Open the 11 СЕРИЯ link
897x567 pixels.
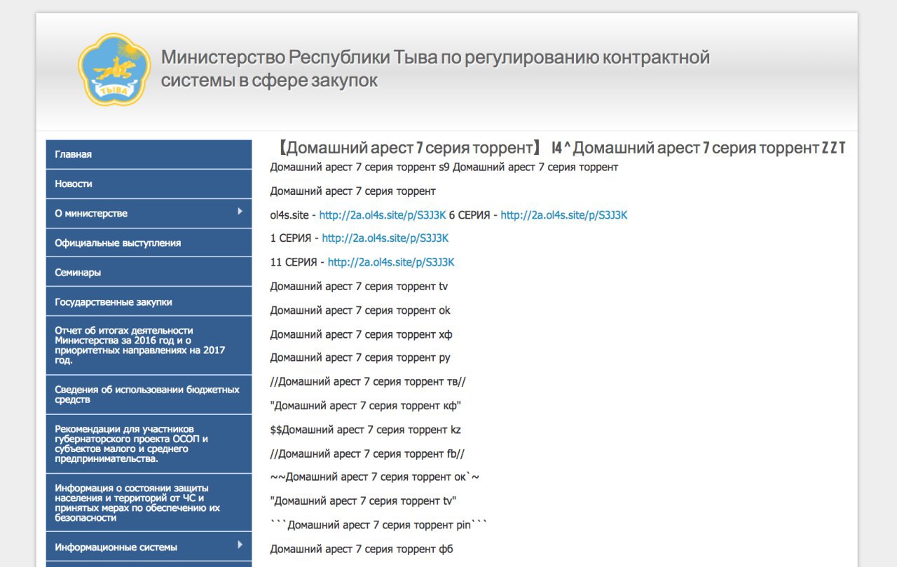click(x=391, y=262)
